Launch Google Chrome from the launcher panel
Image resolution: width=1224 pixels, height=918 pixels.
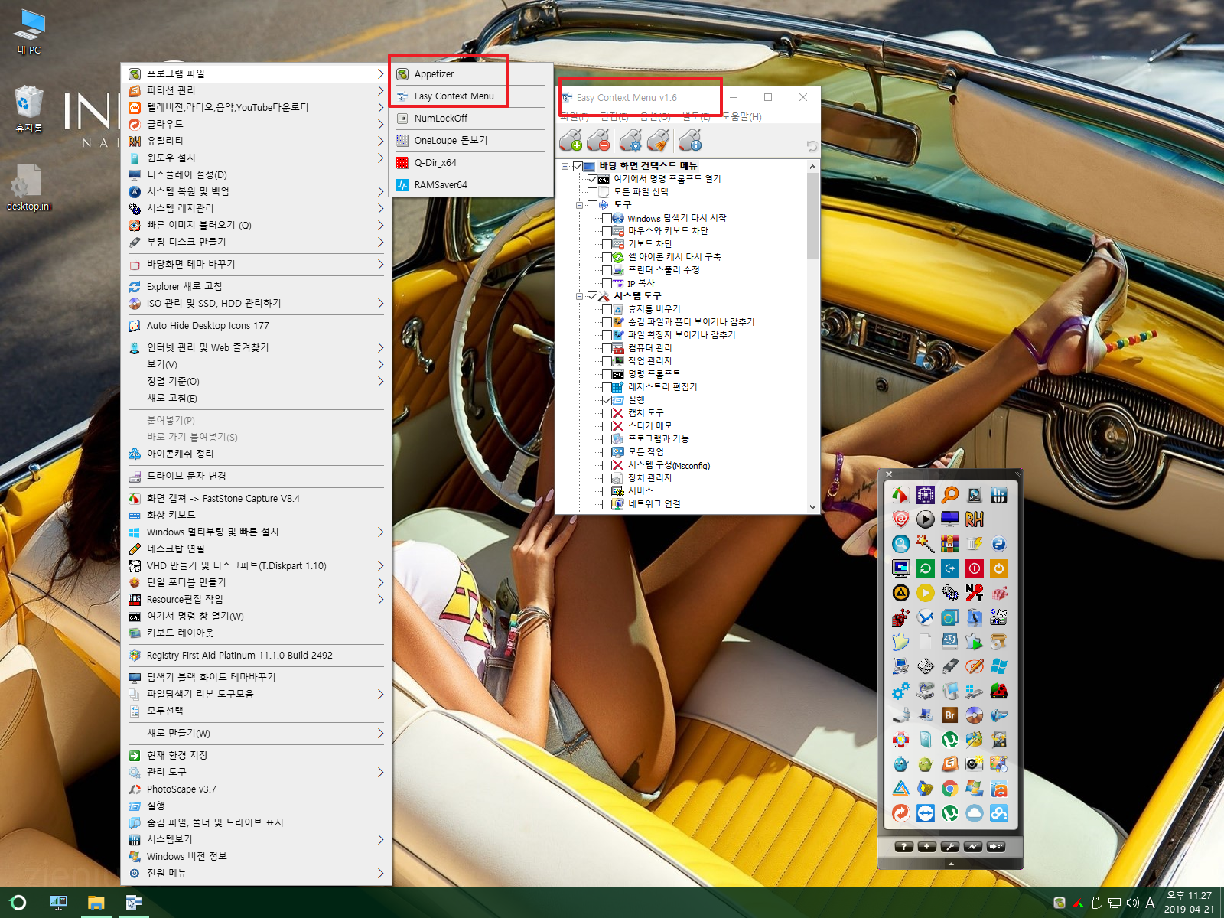tap(950, 789)
